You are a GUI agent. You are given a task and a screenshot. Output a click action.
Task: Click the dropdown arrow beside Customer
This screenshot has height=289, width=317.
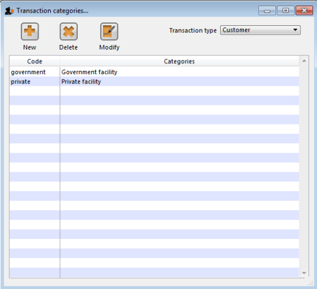point(295,30)
